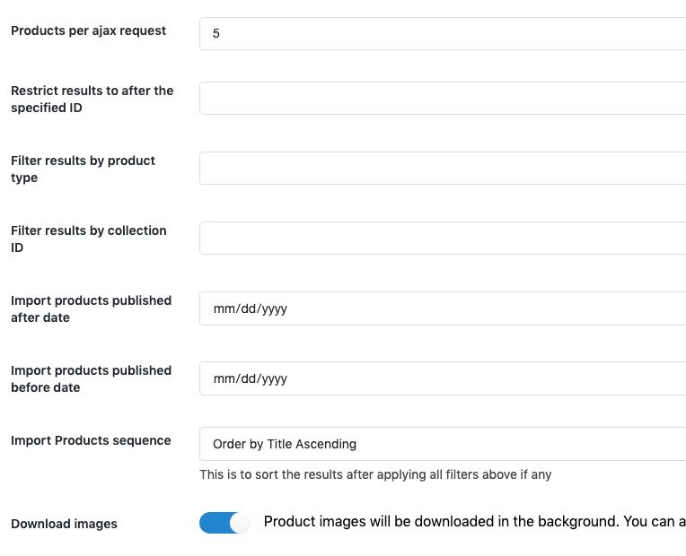Click the 'Filter results by product type' label
This screenshot has width=686, height=556.
tap(84, 169)
